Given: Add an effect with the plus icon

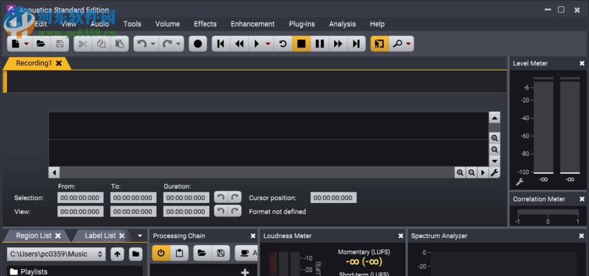Looking at the screenshot, I should point(245,273).
